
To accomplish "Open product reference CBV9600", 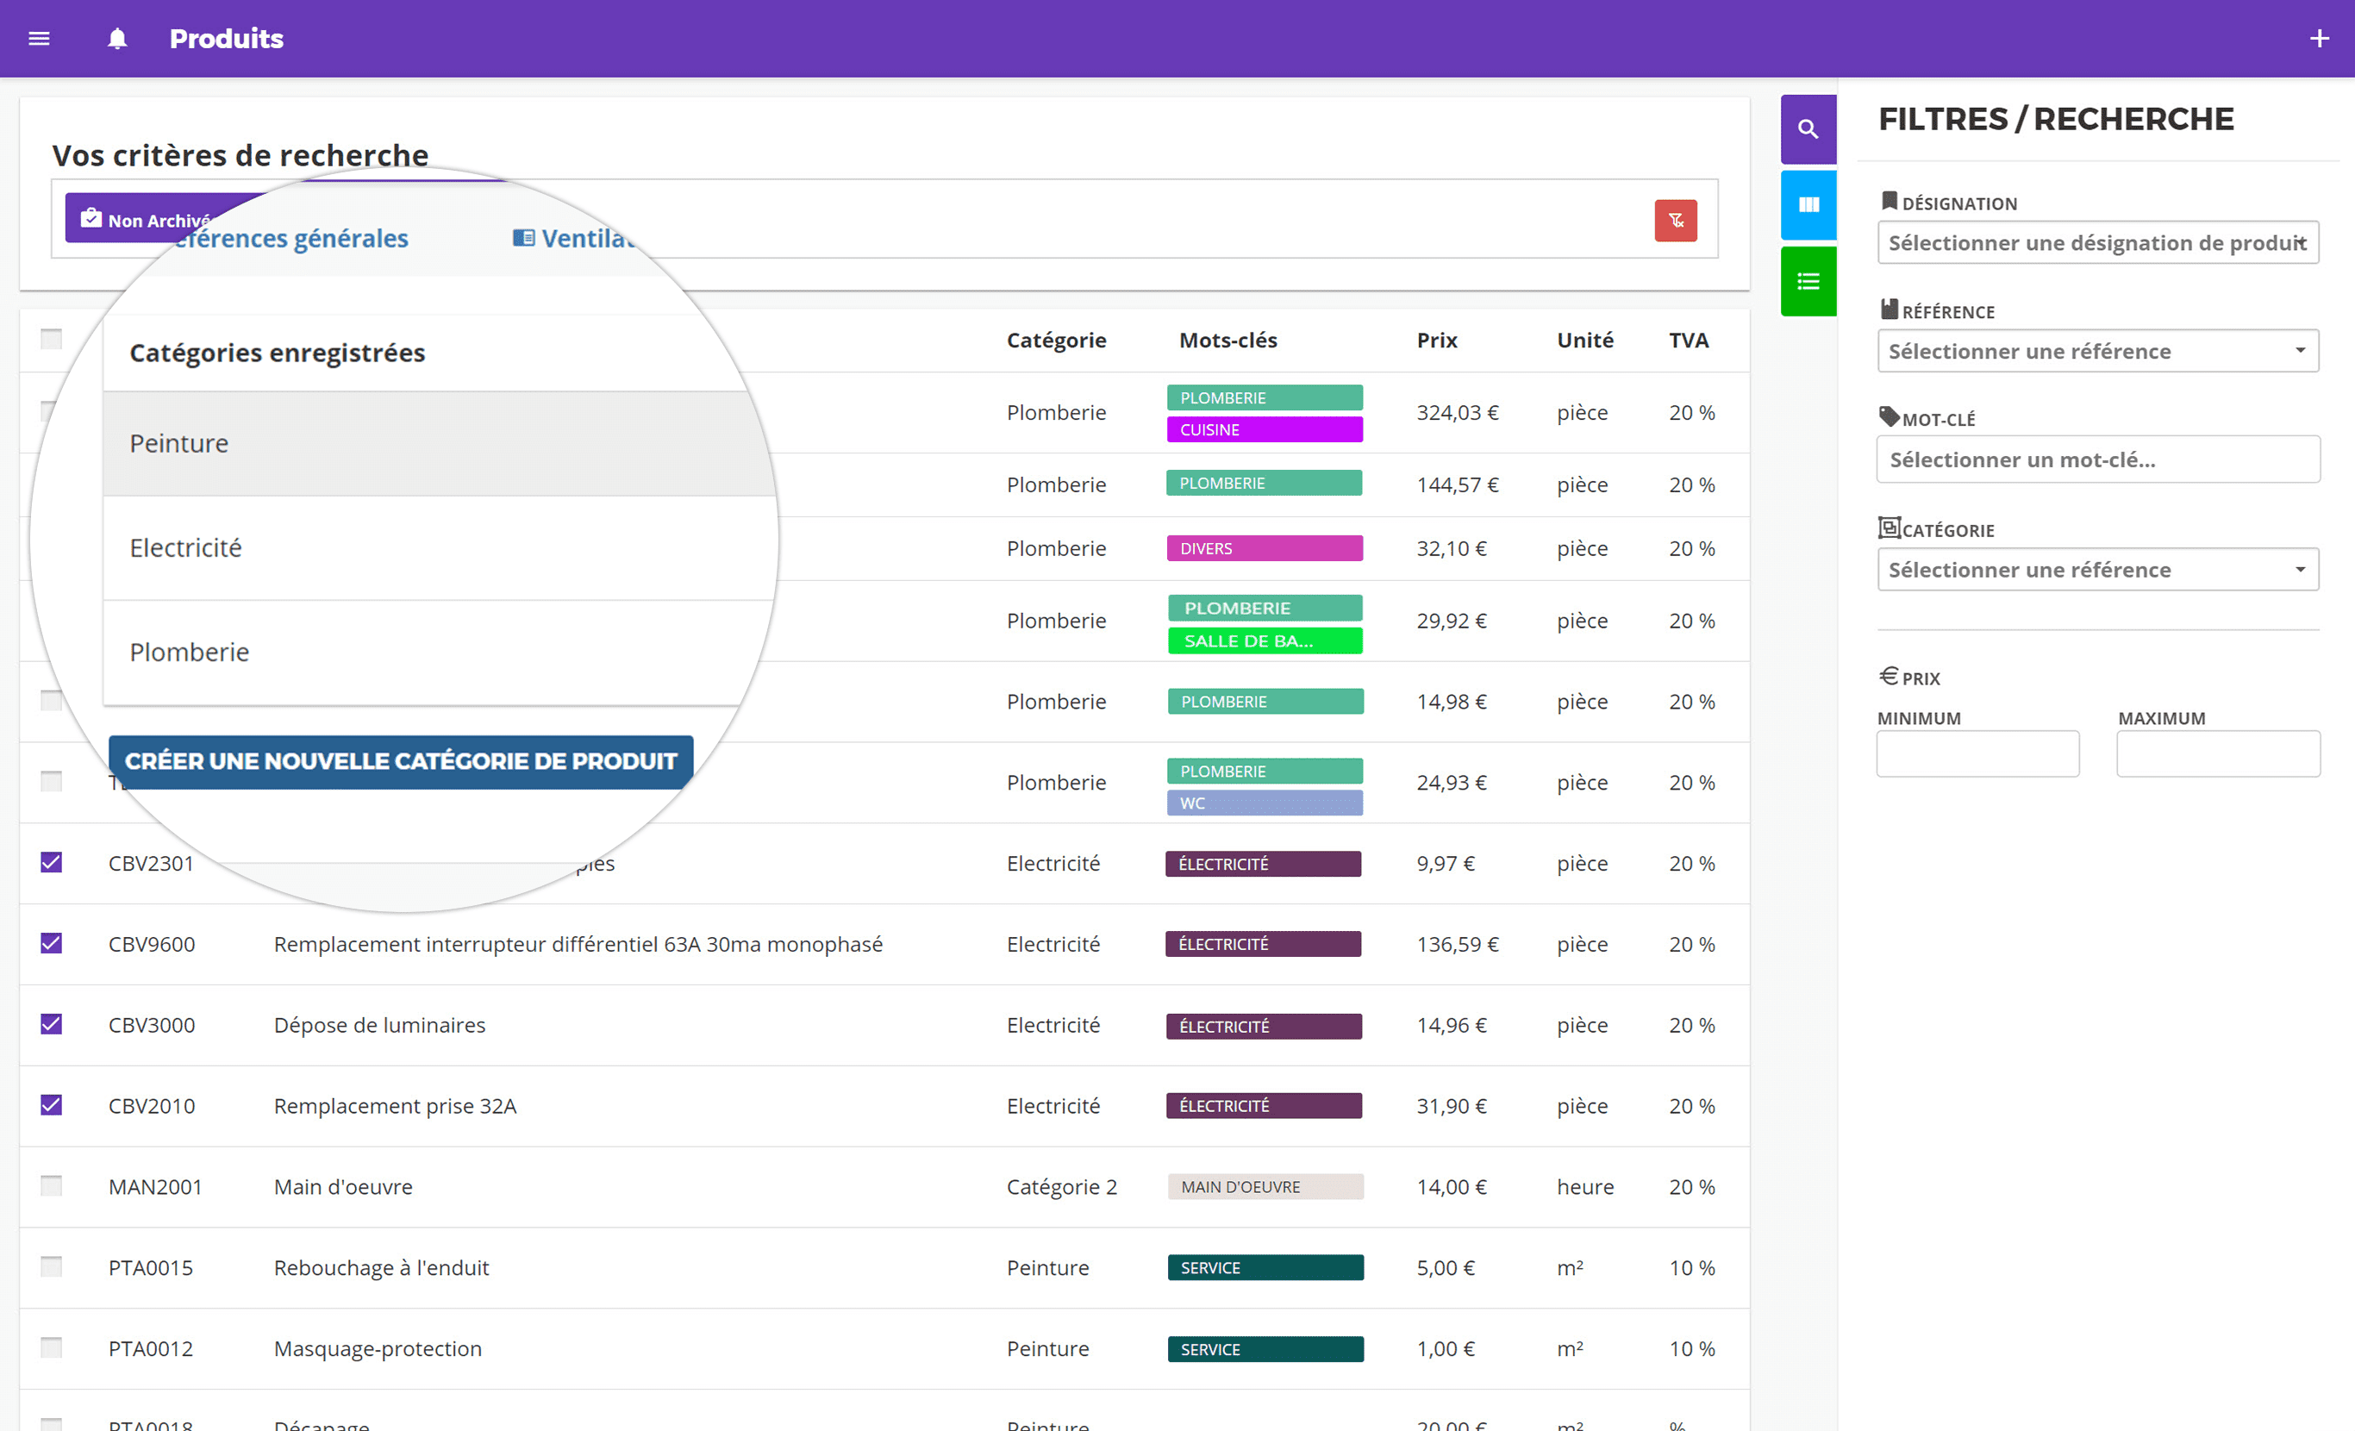I will (152, 945).
